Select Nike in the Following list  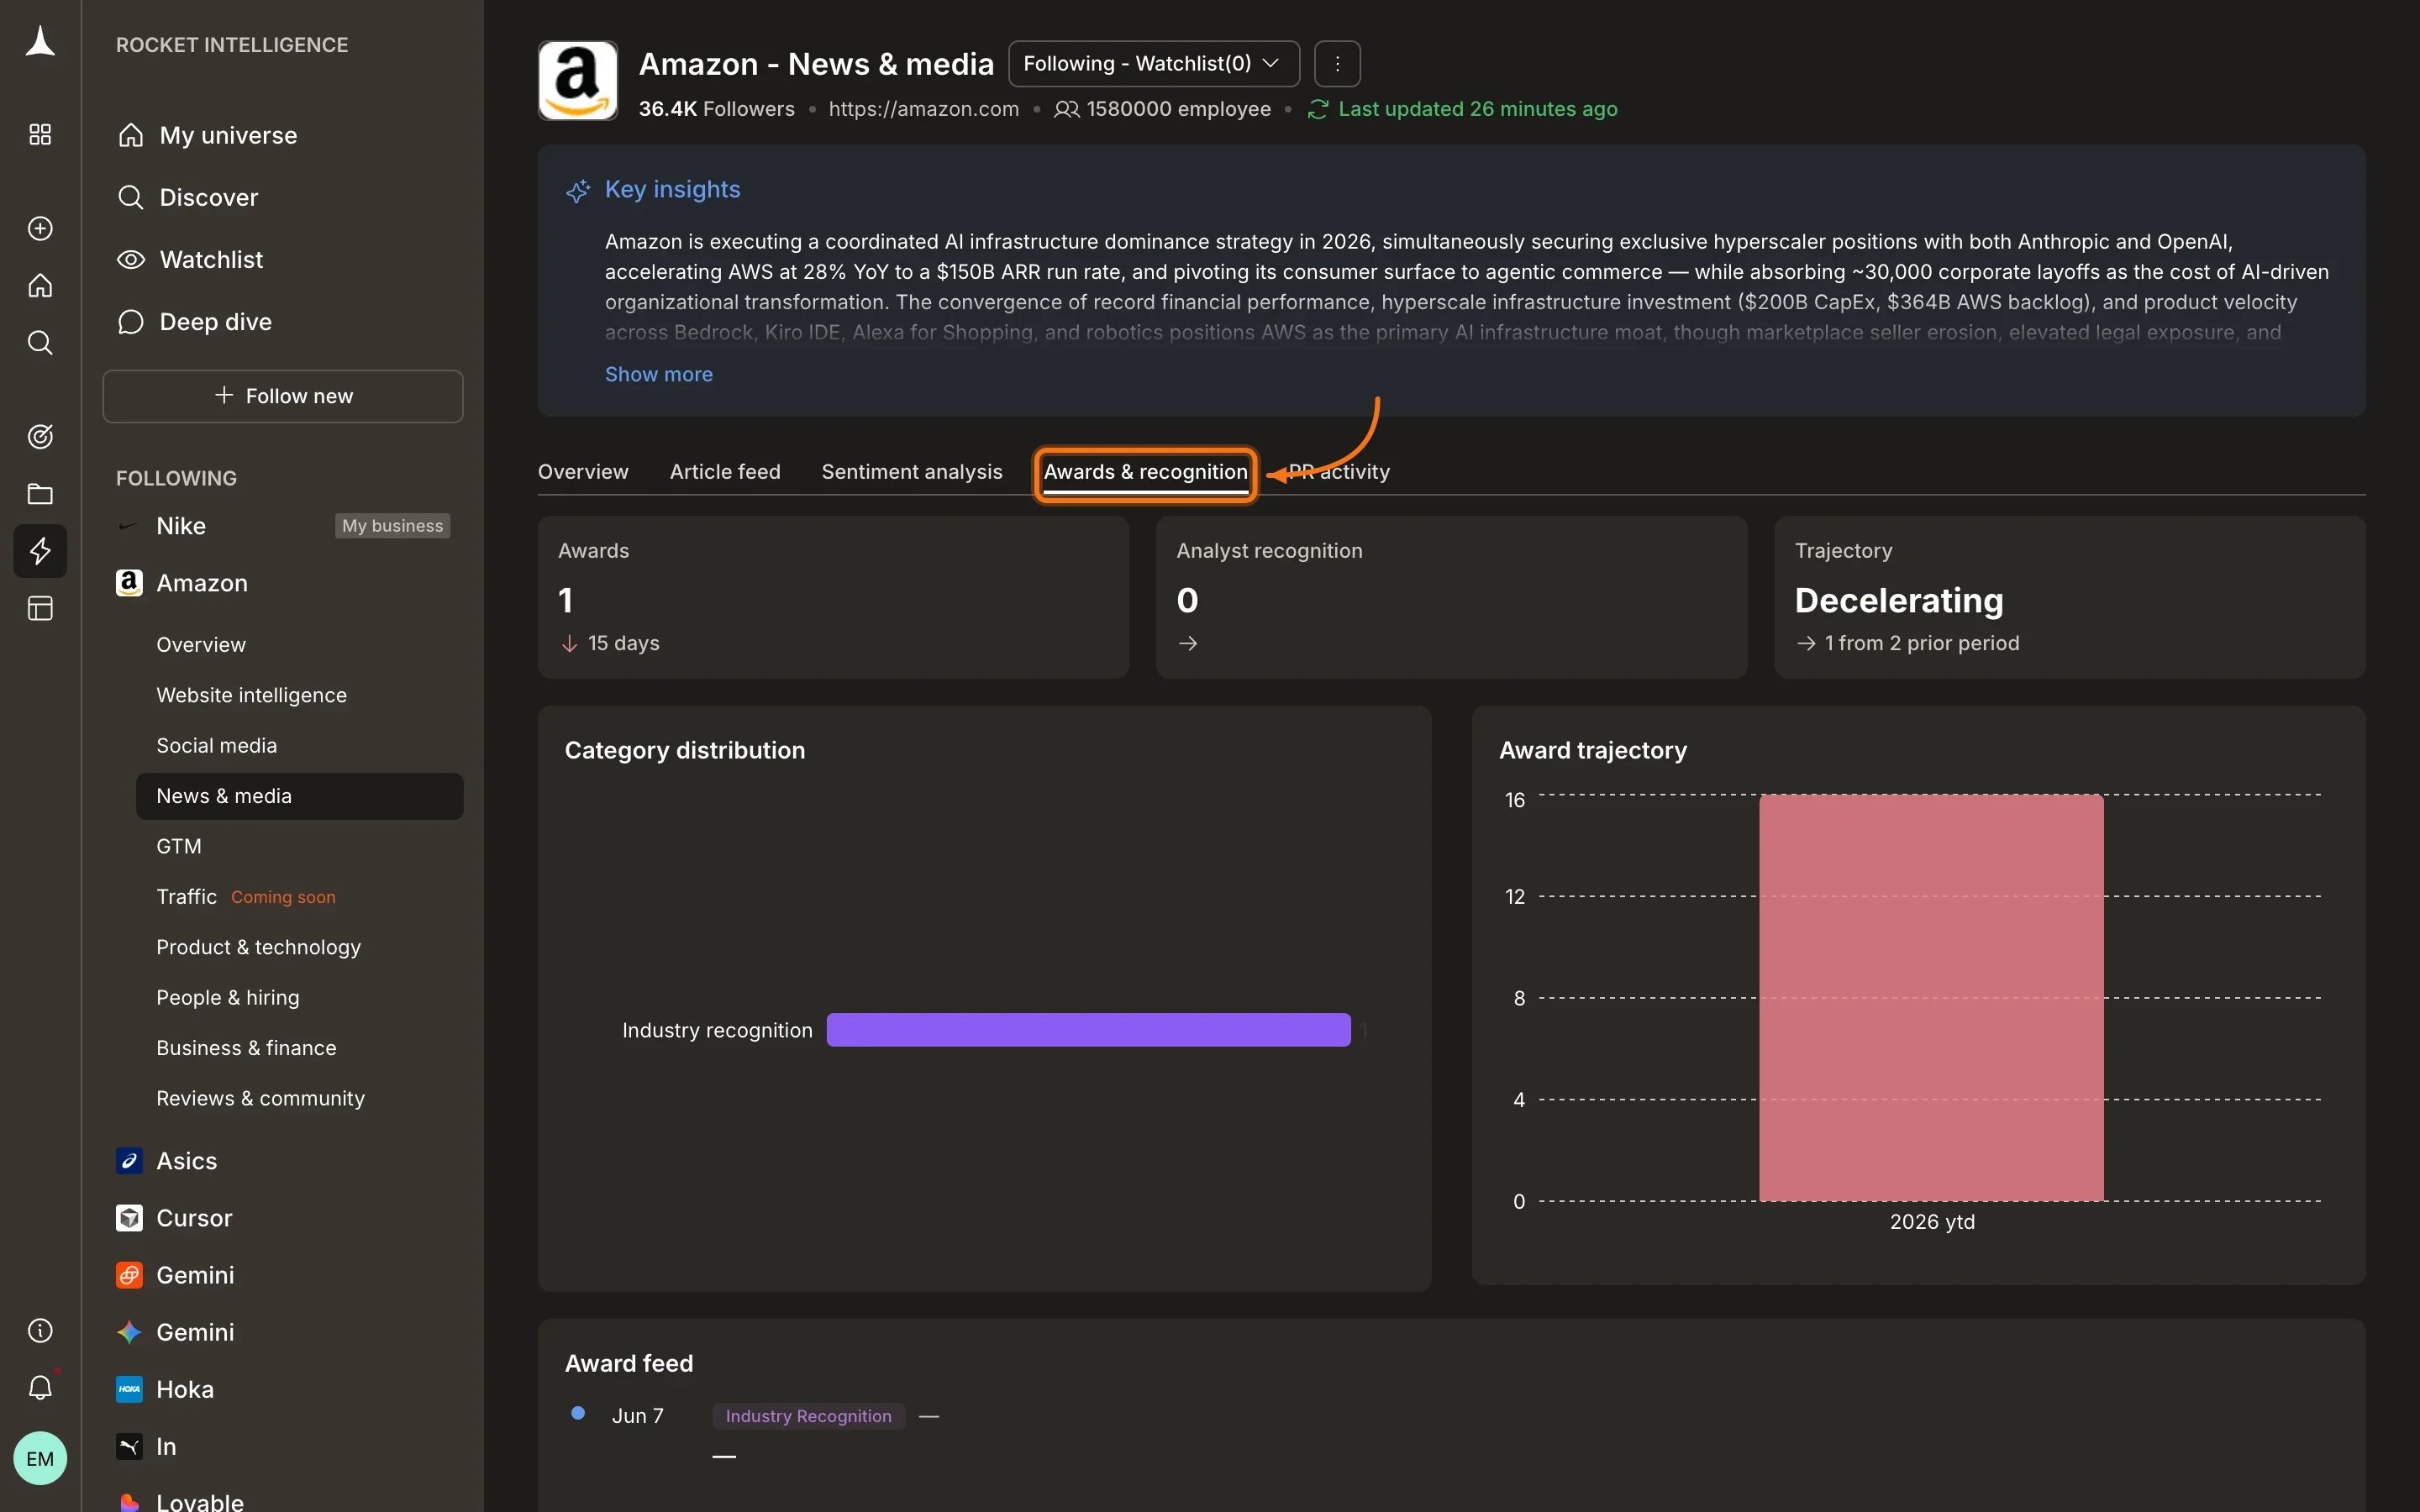pyautogui.click(x=181, y=526)
